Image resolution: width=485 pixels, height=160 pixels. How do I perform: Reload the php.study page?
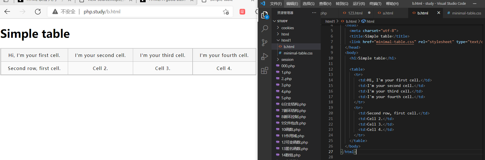coord(38,12)
